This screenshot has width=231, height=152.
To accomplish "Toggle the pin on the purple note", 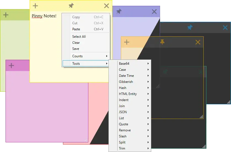I will pyautogui.click(x=119, y=12).
